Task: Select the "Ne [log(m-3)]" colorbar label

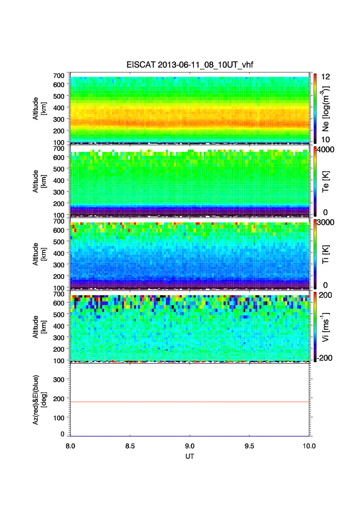Action: (327, 109)
